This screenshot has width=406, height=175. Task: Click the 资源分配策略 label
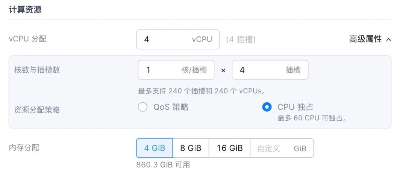[37, 110]
